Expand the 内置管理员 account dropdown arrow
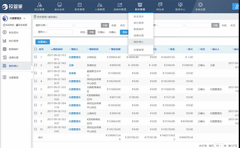This screenshot has width=240, height=148. click(x=24, y=18)
